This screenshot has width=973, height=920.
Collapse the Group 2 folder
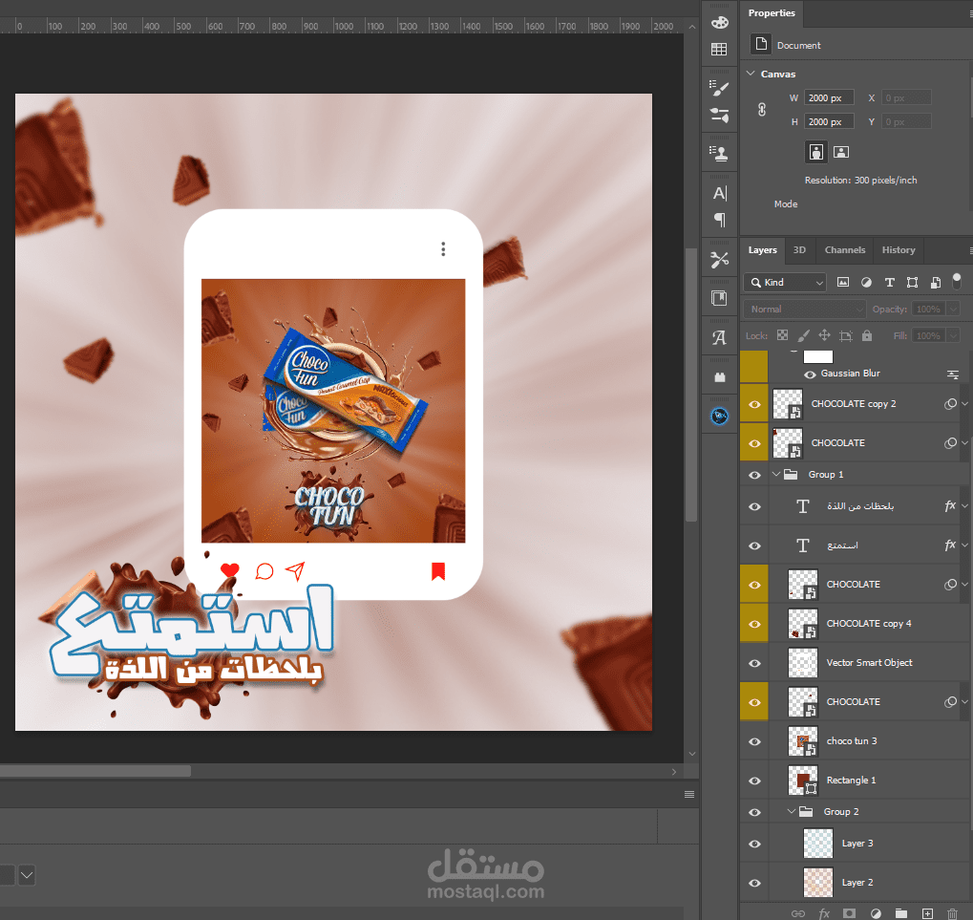tap(792, 811)
